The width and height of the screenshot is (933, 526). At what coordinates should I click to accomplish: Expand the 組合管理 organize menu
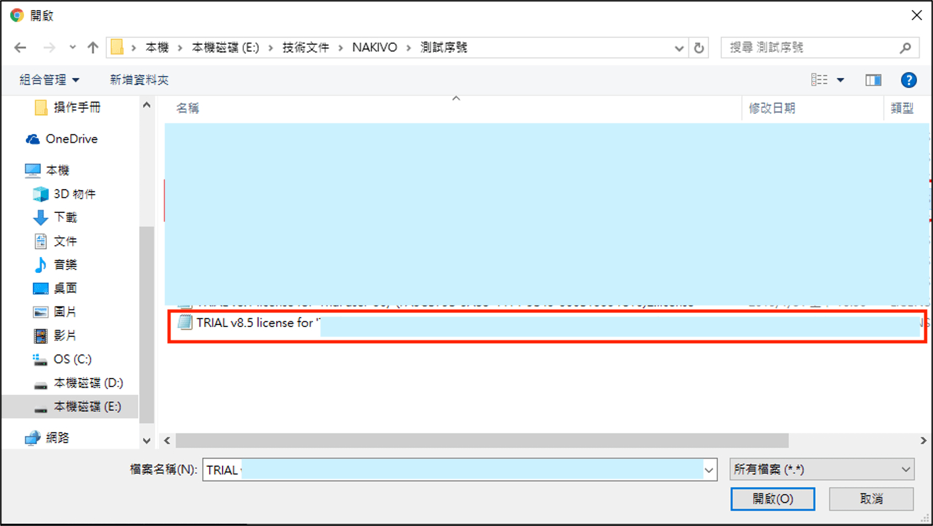click(49, 80)
